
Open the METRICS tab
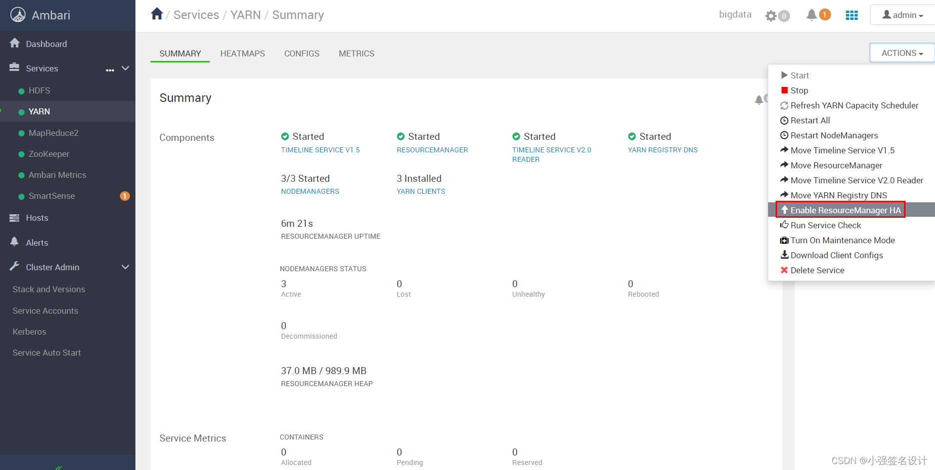pos(356,53)
